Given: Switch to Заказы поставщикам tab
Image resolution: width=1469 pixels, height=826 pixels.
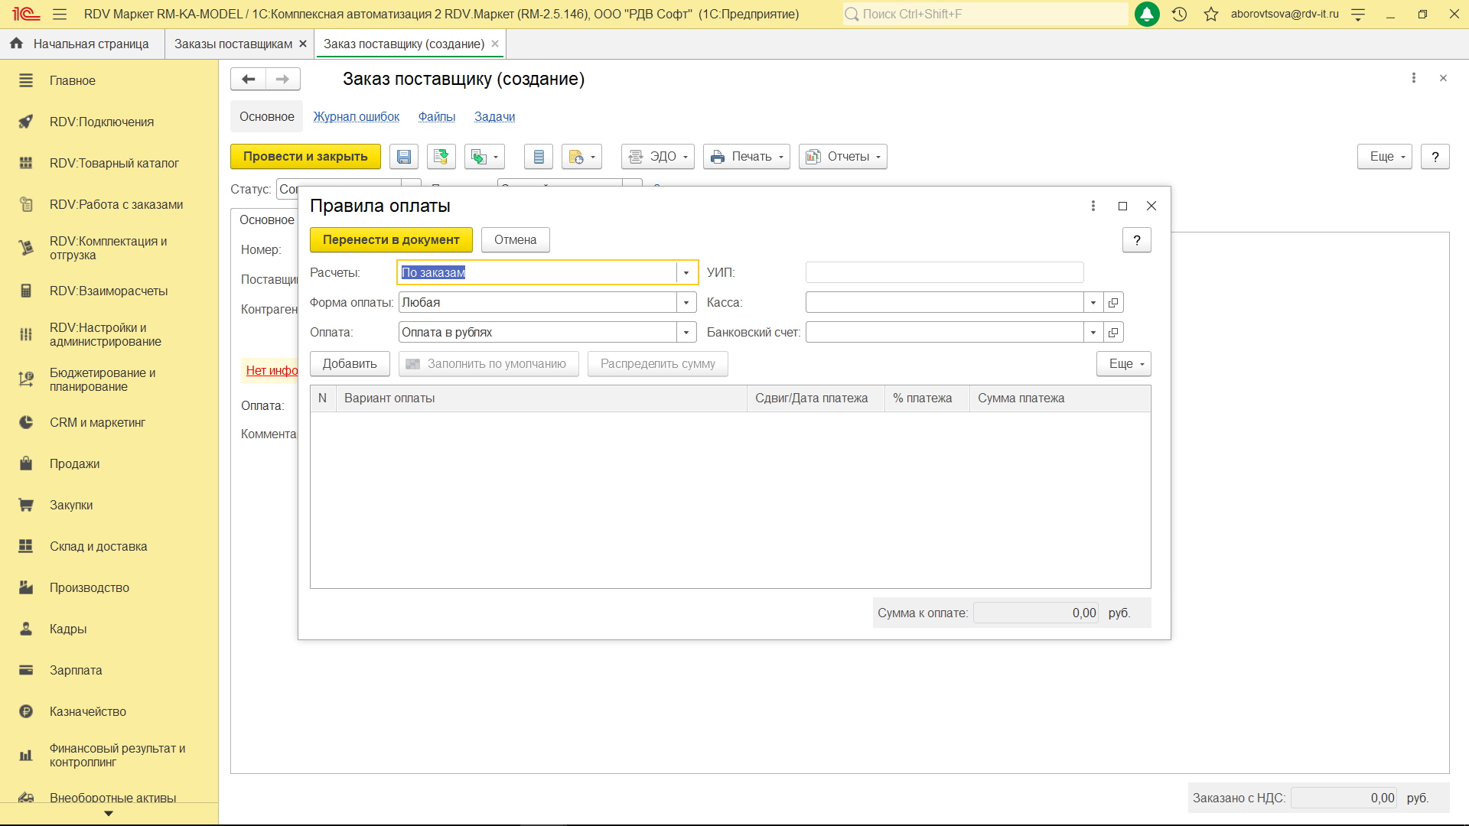Looking at the screenshot, I should click(233, 44).
